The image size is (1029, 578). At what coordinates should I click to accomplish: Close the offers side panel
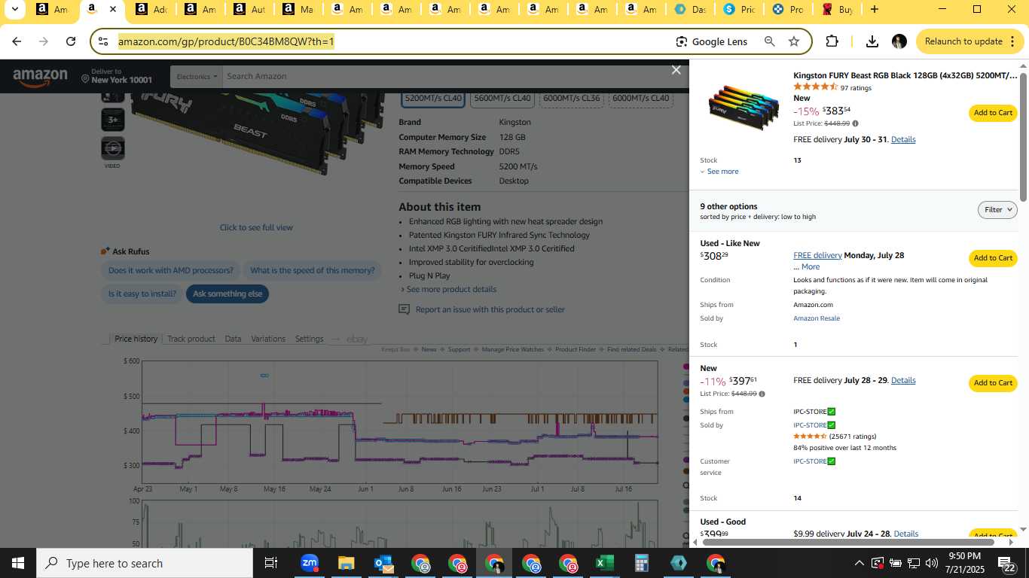pyautogui.click(x=676, y=70)
